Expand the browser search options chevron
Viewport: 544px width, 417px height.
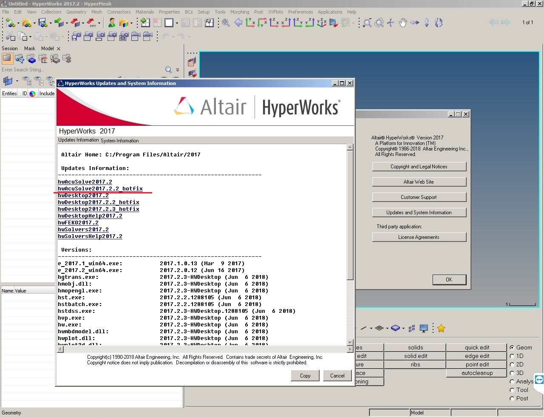point(178,70)
